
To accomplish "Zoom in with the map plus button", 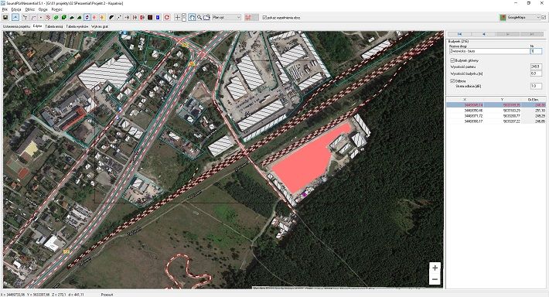I will tap(435, 268).
